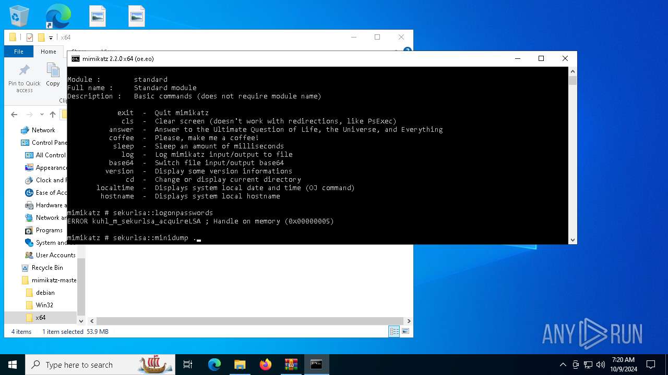This screenshot has width=668, height=375.
Task: Open the taskbar clock and date
Action: pyautogui.click(x=623, y=365)
